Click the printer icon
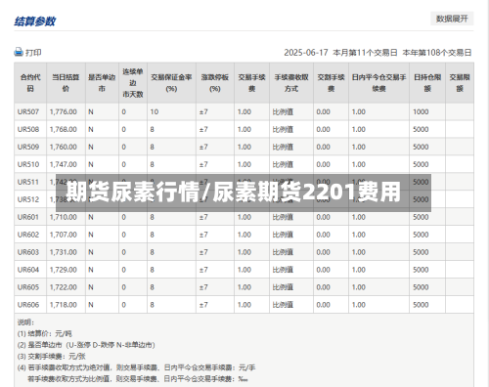The width and height of the screenshot is (489, 387). (x=19, y=52)
